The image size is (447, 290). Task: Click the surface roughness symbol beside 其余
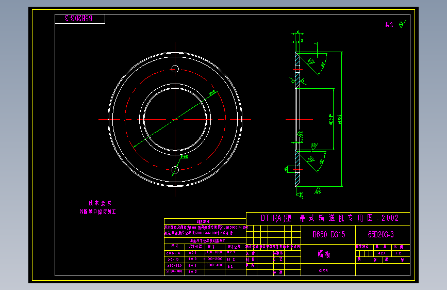[x=402, y=24]
